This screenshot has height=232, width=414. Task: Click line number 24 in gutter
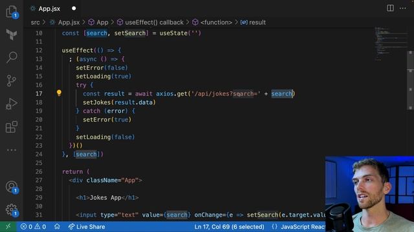pyautogui.click(x=39, y=154)
